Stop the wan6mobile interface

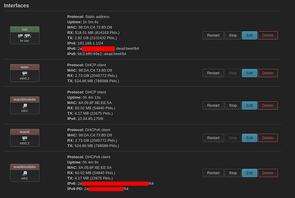pos(233,173)
